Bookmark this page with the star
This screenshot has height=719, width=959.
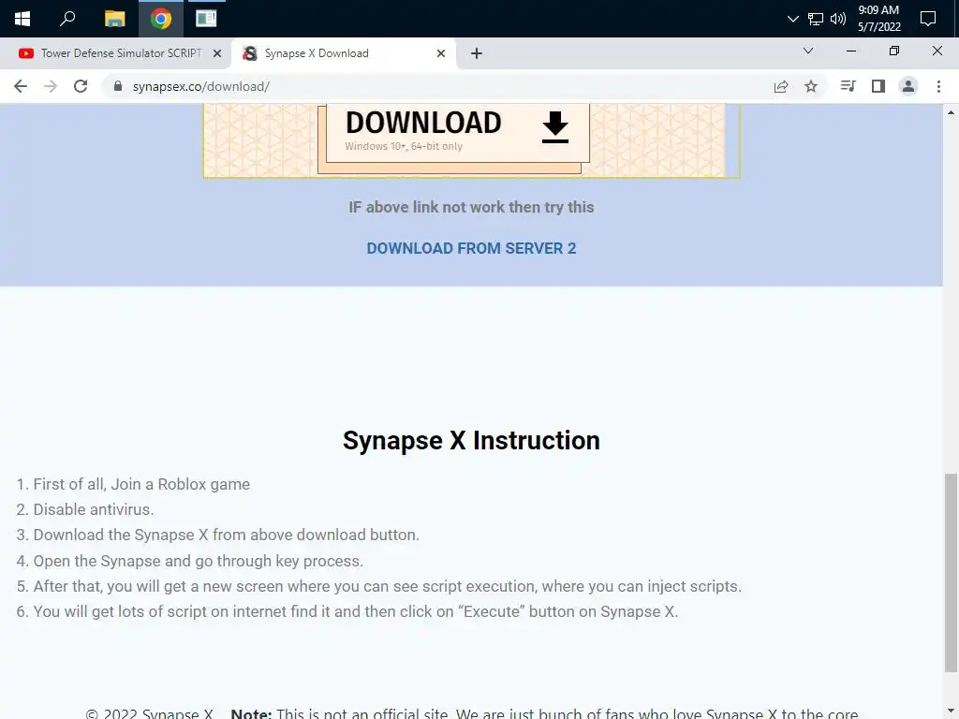[x=811, y=87]
